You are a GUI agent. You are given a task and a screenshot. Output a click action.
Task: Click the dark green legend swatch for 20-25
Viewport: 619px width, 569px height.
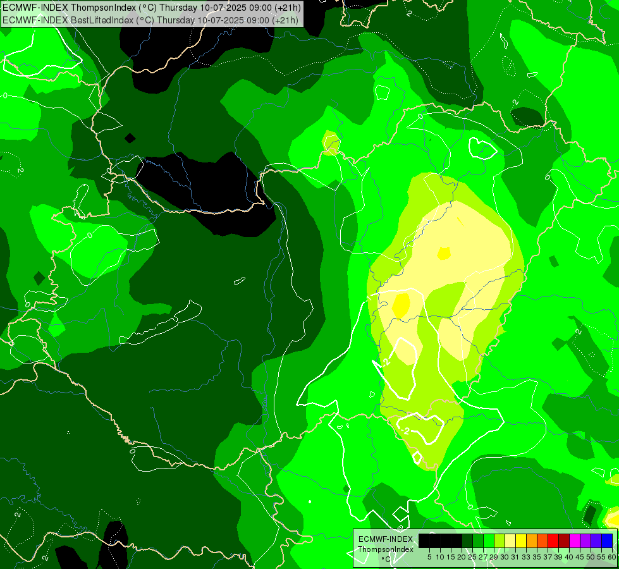(467, 541)
